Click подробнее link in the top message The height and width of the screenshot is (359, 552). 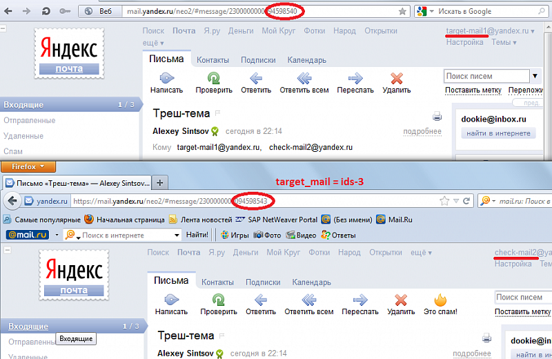(422, 131)
